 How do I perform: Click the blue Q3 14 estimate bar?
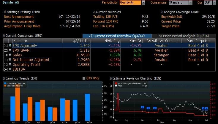point(75,110)
